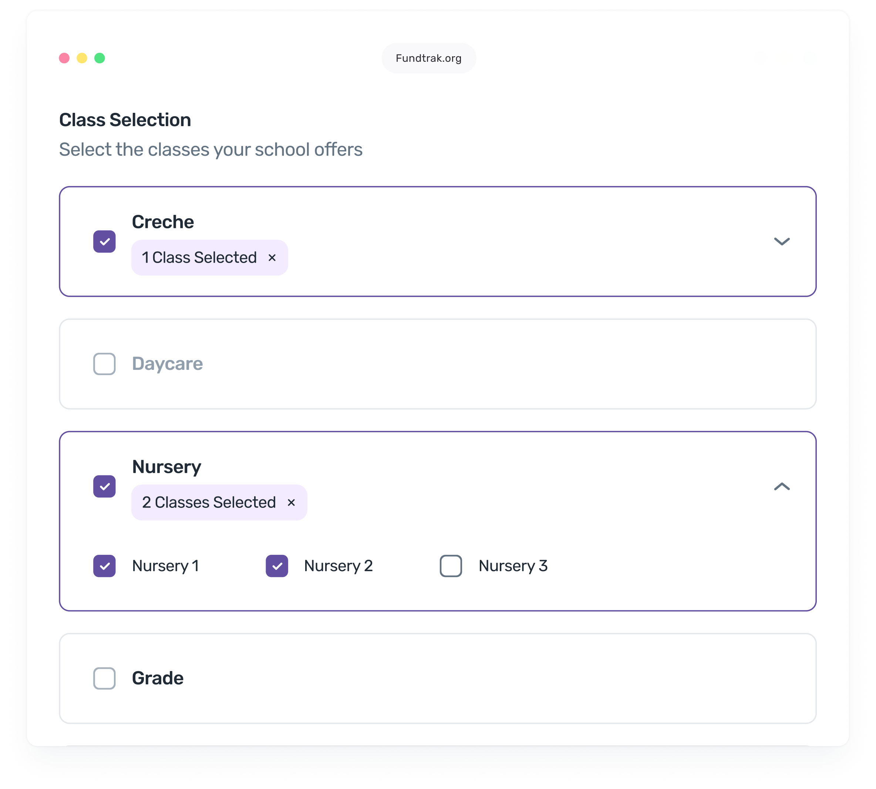Expand the Creche section

pos(783,242)
